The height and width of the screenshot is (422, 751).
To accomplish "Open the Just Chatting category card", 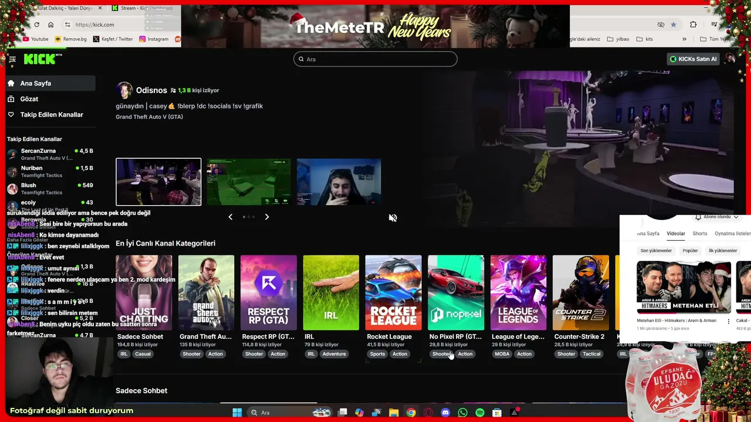I will click(144, 292).
